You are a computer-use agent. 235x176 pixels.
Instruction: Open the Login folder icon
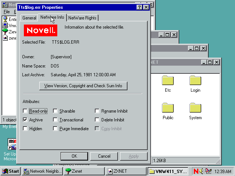coord(195,80)
